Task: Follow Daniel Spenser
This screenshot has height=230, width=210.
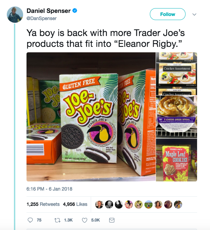Action: click(168, 14)
